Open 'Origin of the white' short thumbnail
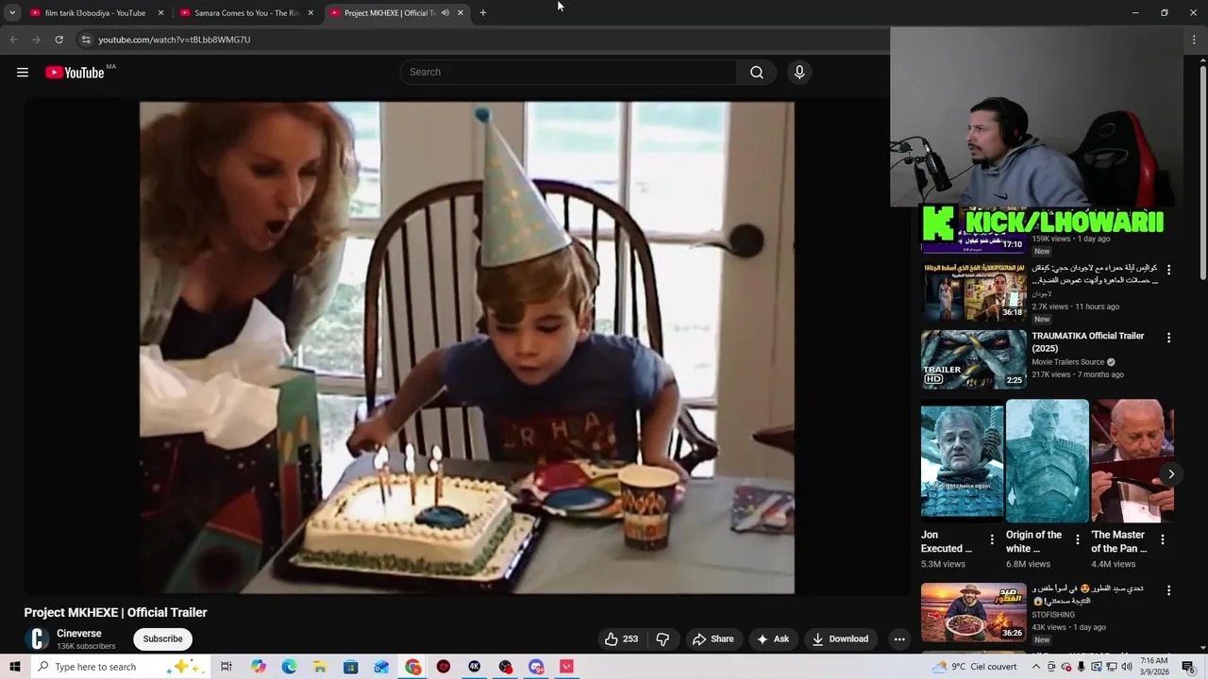This screenshot has height=679, width=1208. pos(1048,460)
